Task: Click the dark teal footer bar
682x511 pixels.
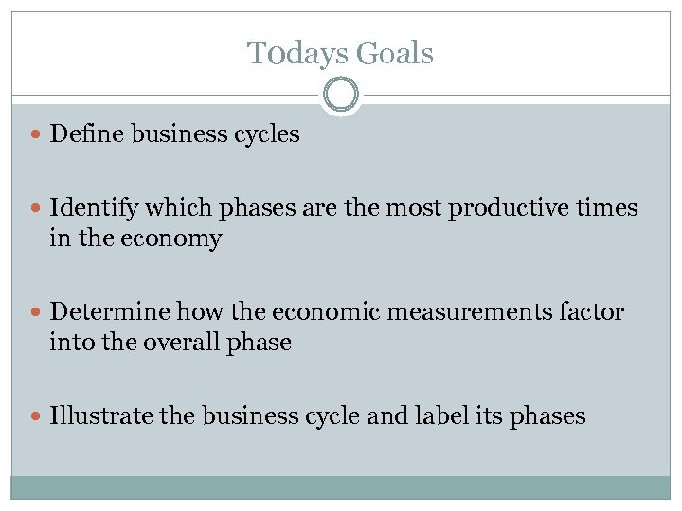Action: pos(341,487)
